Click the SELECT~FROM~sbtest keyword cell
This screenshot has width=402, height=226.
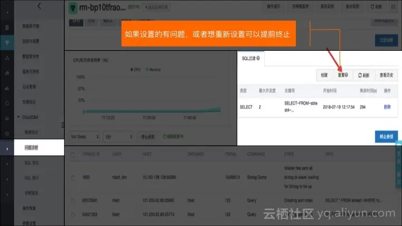(301, 107)
